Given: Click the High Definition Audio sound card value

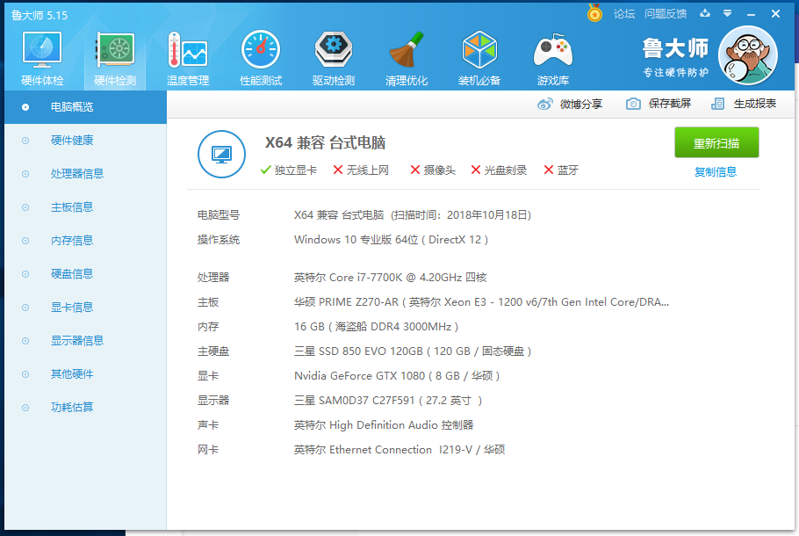Looking at the screenshot, I should coord(384,425).
